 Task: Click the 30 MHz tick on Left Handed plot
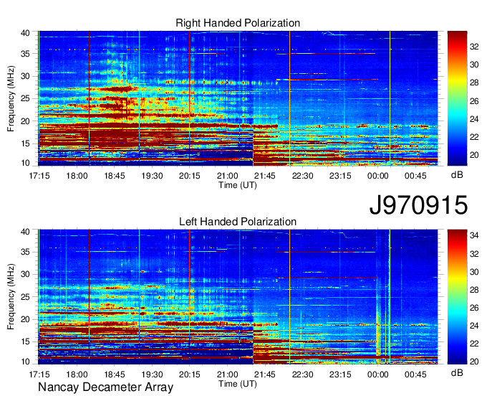click(x=25, y=274)
